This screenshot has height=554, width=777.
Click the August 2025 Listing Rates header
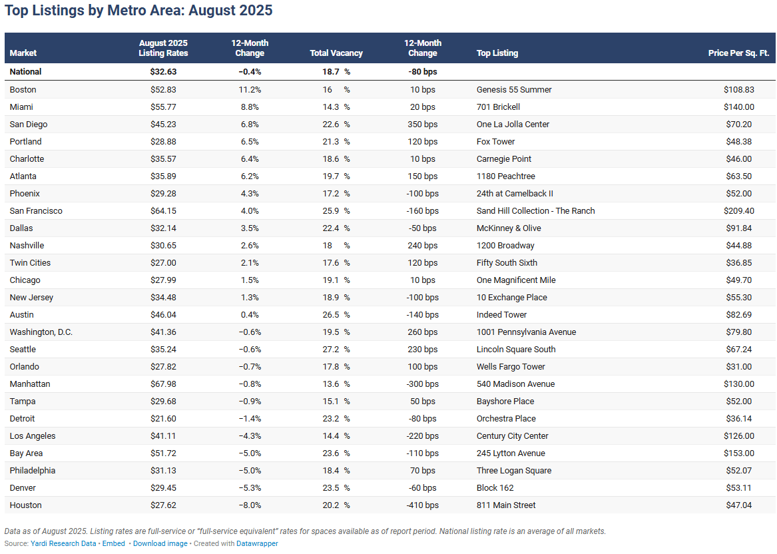(x=163, y=48)
